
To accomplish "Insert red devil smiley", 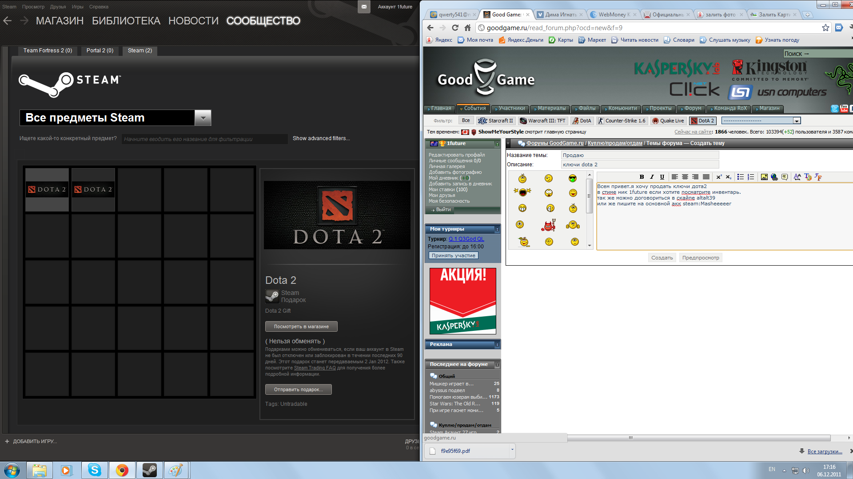I will coord(549,225).
